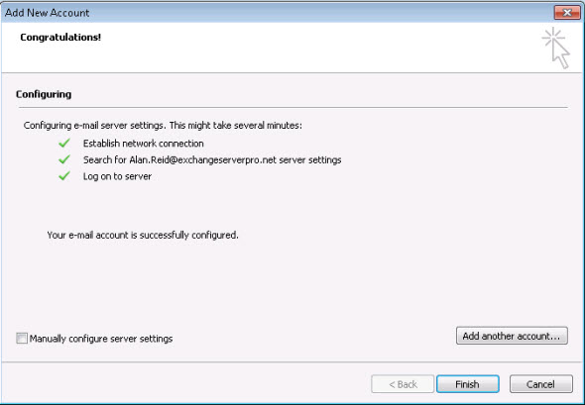Click the green checkmark beside Search for server settings
The width and height of the screenshot is (585, 405).
click(64, 159)
